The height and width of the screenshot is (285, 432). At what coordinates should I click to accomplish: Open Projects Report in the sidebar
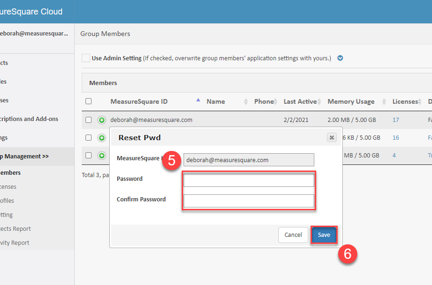click(x=15, y=229)
